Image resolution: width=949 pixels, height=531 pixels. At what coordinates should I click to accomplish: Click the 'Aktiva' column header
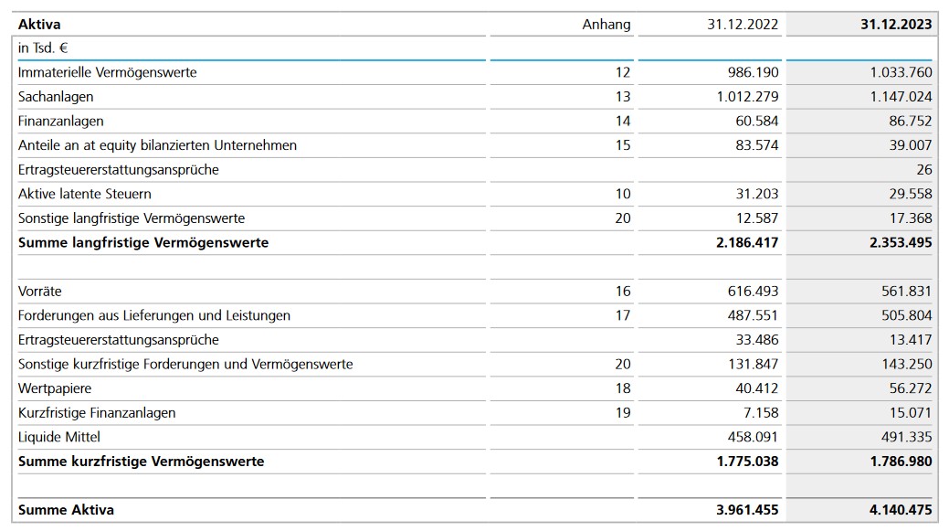tap(39, 25)
